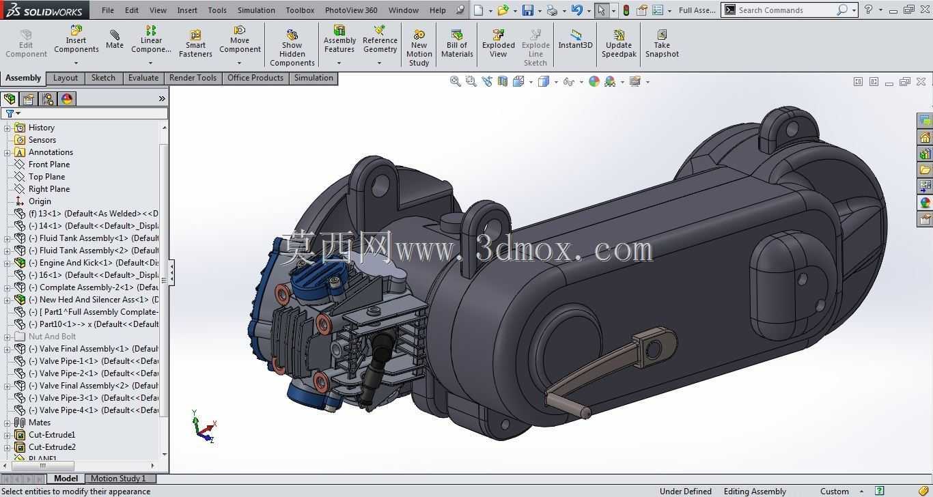Click the Undo icon

[x=577, y=10]
